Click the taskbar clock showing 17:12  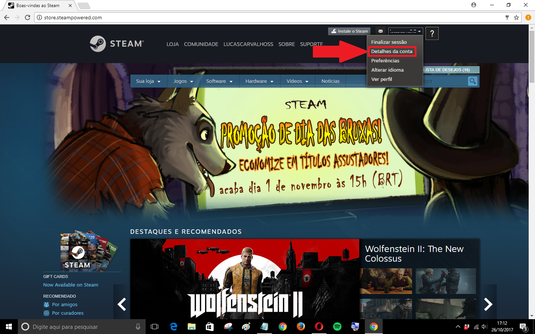pyautogui.click(x=502, y=327)
